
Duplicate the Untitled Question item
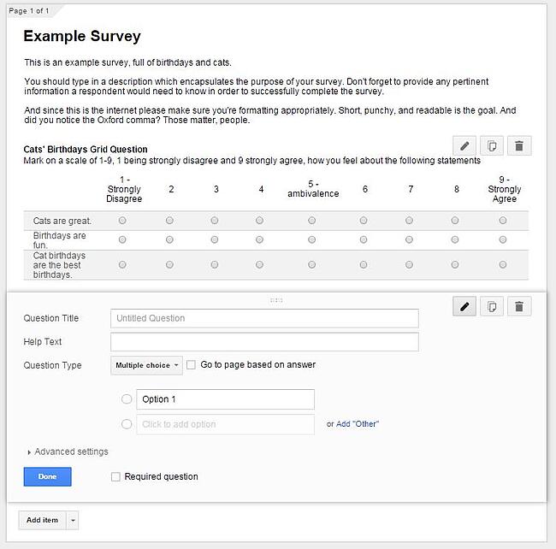(491, 306)
